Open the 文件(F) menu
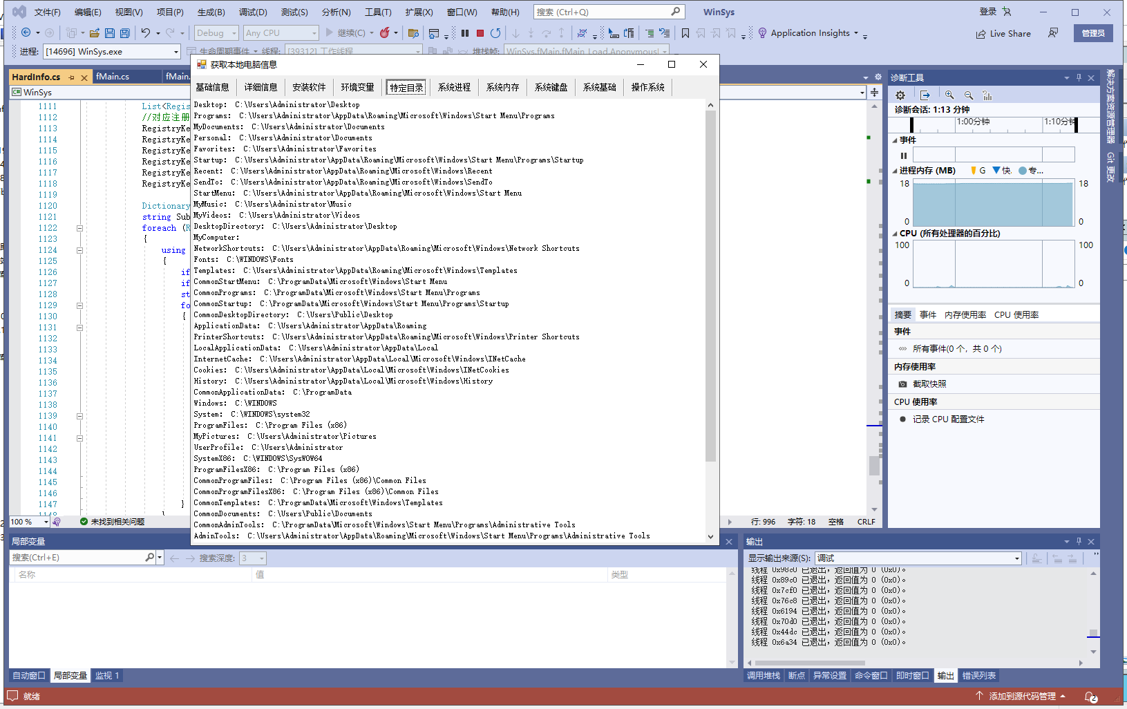 pos(47,12)
